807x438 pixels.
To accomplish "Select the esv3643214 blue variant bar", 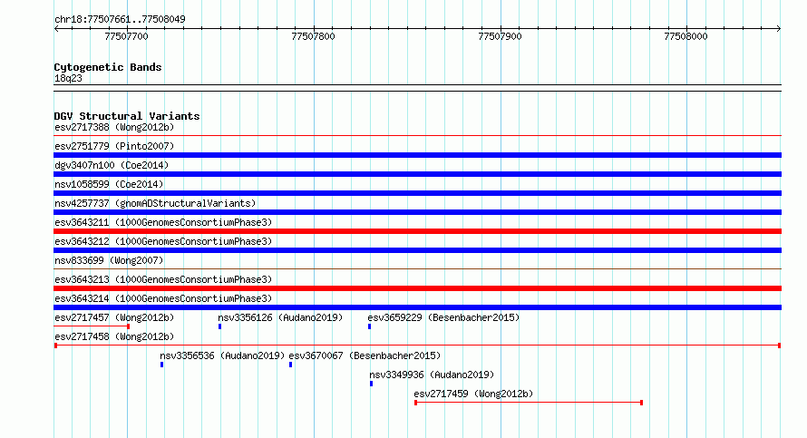I will pyautogui.click(x=417, y=307).
